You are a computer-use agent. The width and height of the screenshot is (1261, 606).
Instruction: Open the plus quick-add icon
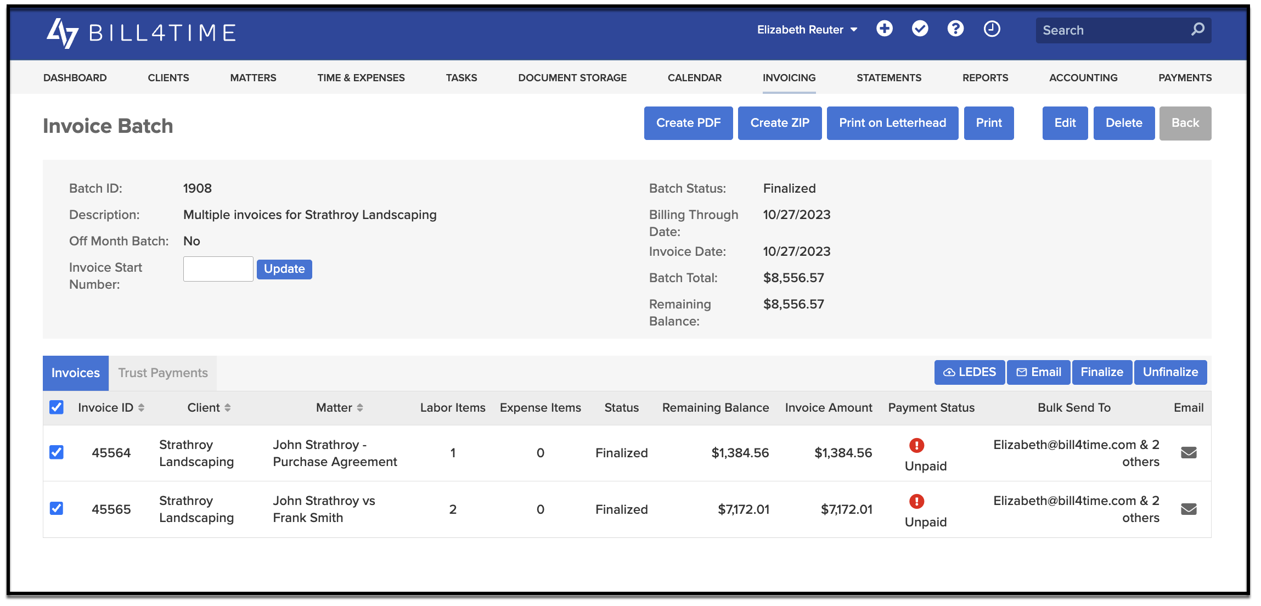coord(885,29)
